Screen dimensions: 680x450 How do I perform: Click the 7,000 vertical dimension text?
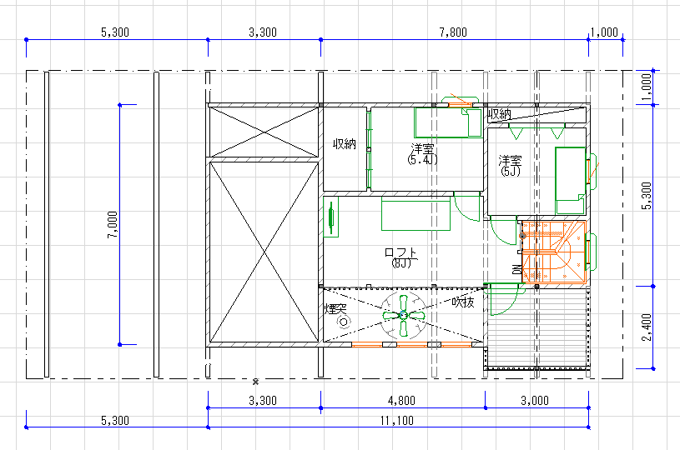tap(113, 225)
